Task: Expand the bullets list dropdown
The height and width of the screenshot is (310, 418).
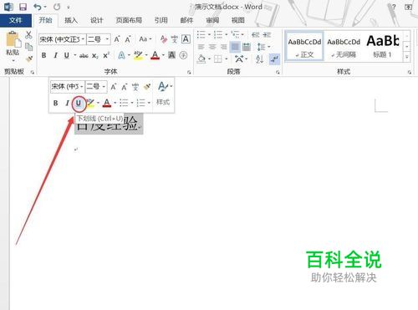Action: point(209,35)
